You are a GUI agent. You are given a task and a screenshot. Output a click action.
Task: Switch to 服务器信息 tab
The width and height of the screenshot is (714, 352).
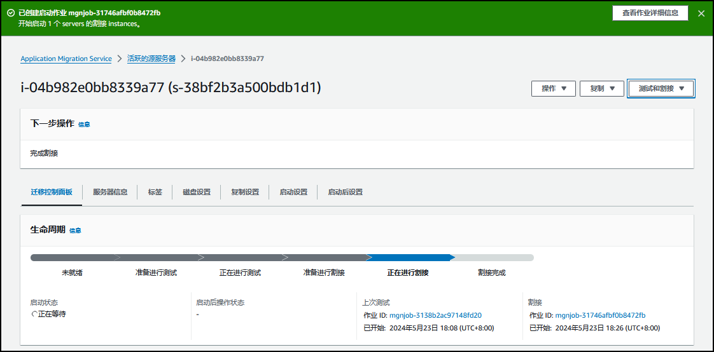pos(109,192)
